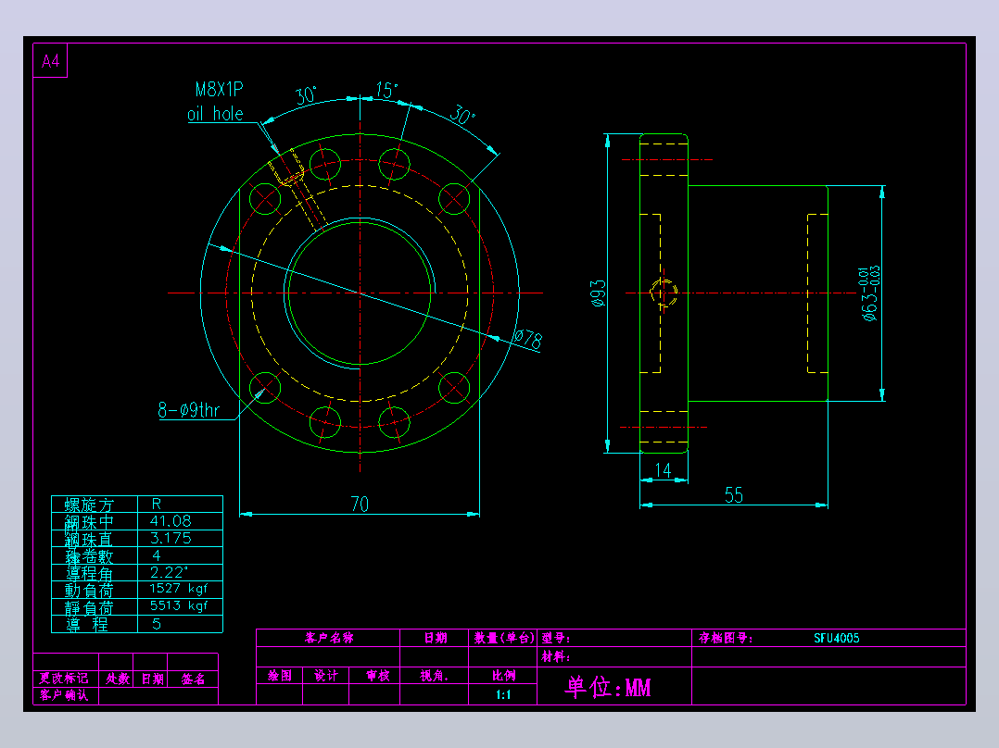Click the 签名 signature cell

tap(193, 679)
